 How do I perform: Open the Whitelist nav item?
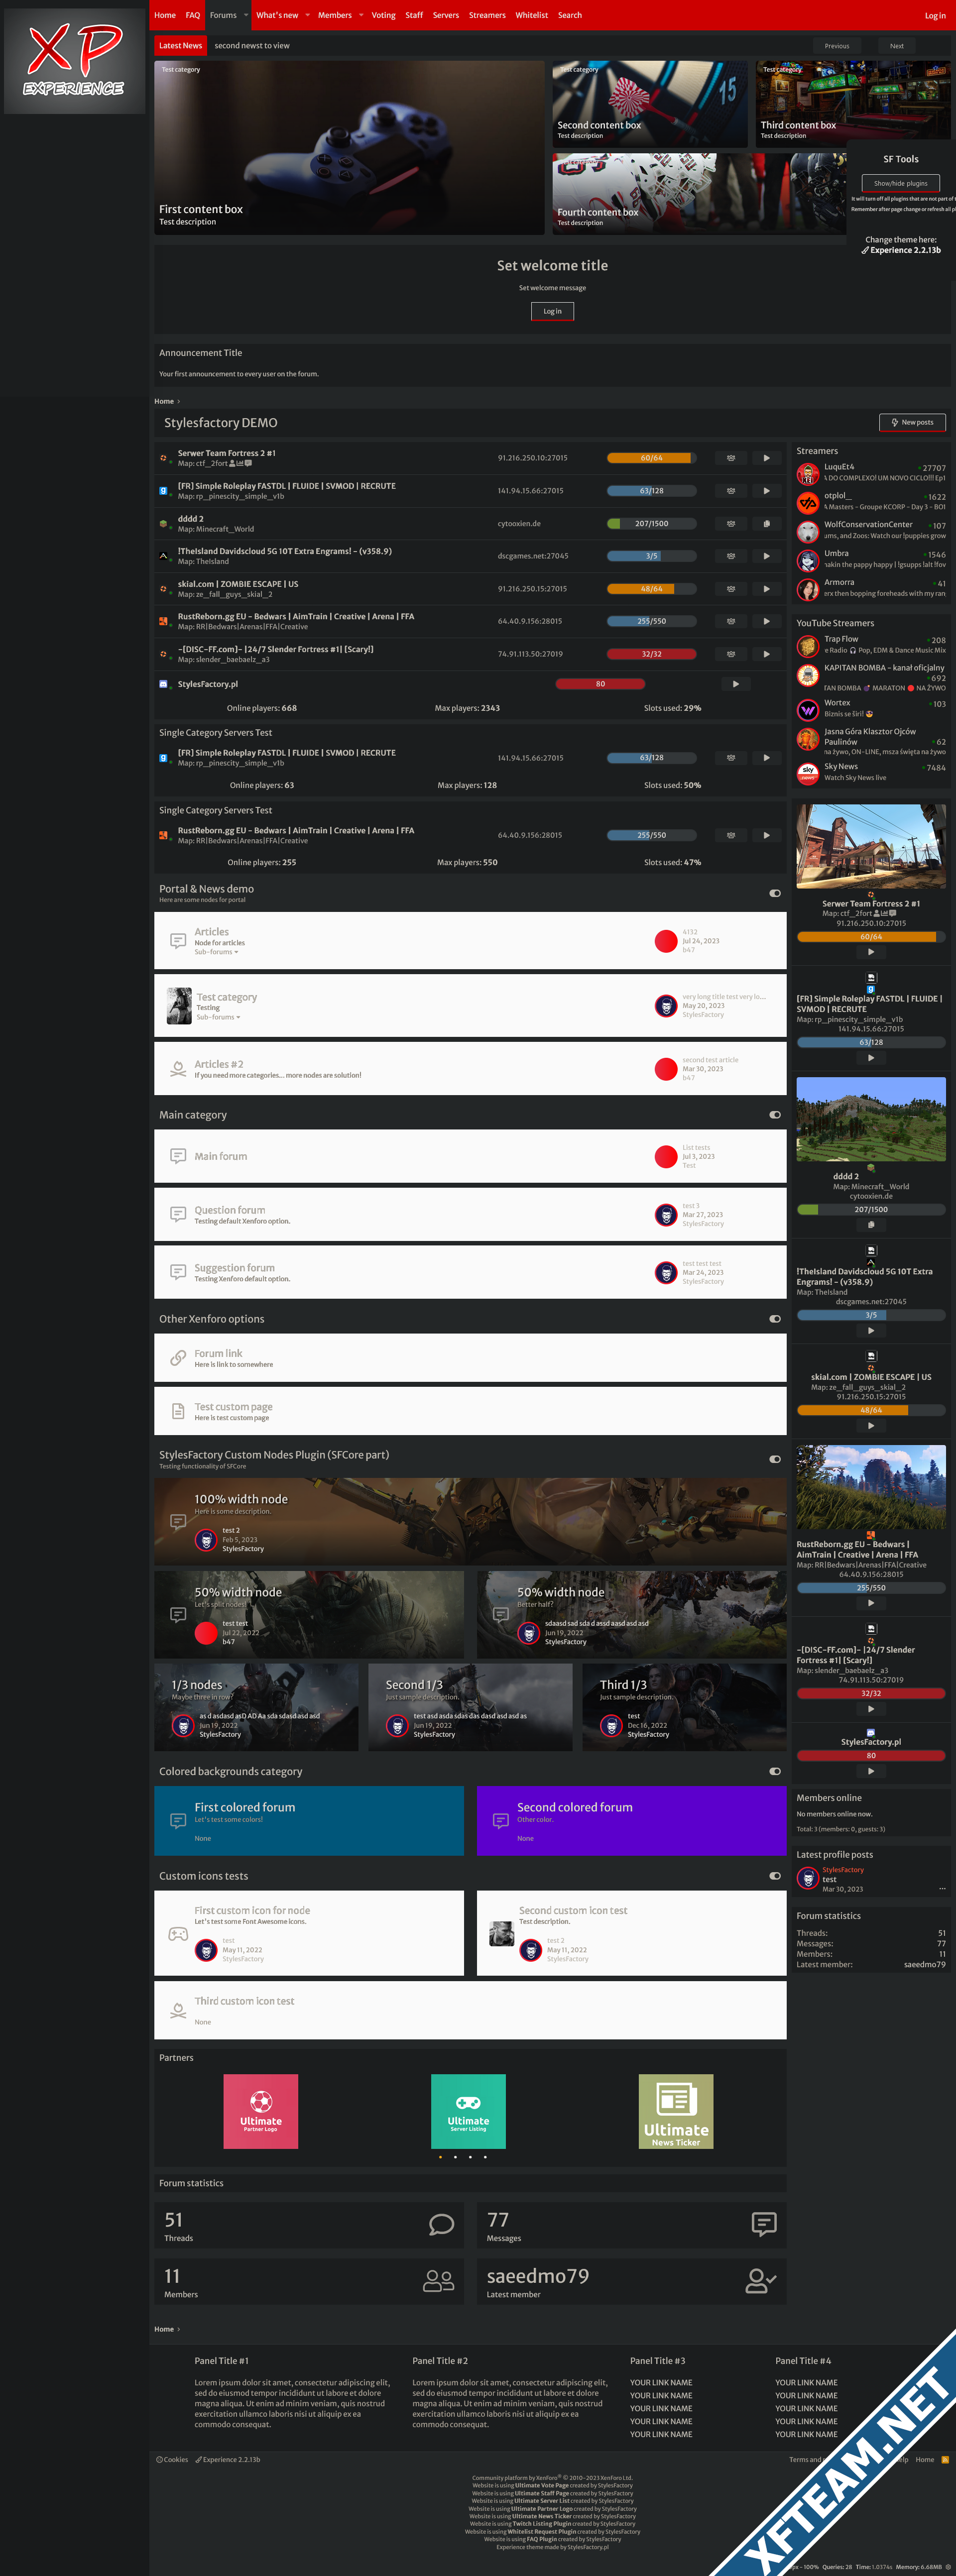(532, 15)
